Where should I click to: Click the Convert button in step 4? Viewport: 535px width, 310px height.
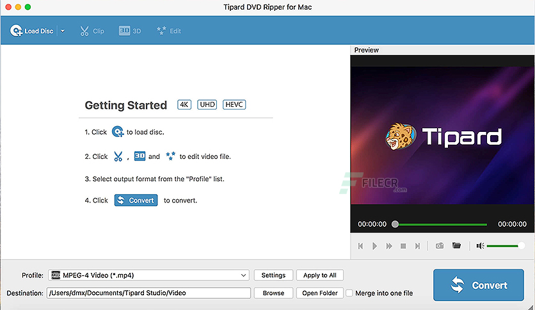click(x=136, y=200)
